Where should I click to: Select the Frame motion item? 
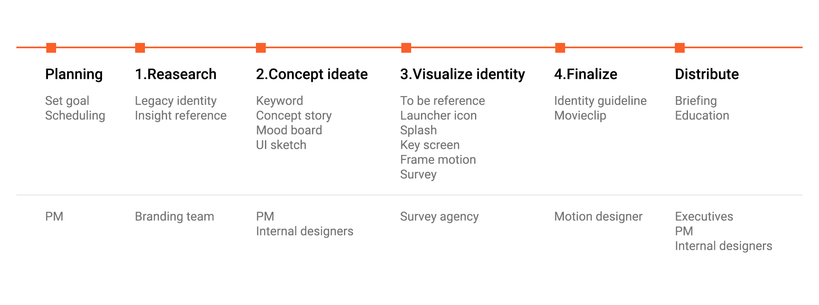[x=438, y=159]
